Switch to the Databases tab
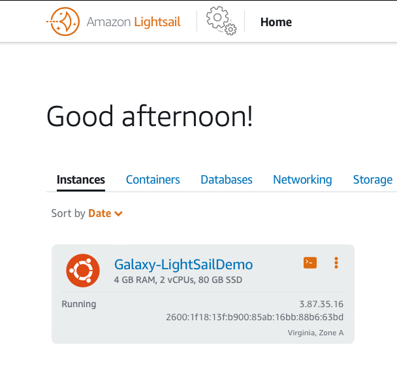This screenshot has height=366, width=397. pyautogui.click(x=227, y=180)
